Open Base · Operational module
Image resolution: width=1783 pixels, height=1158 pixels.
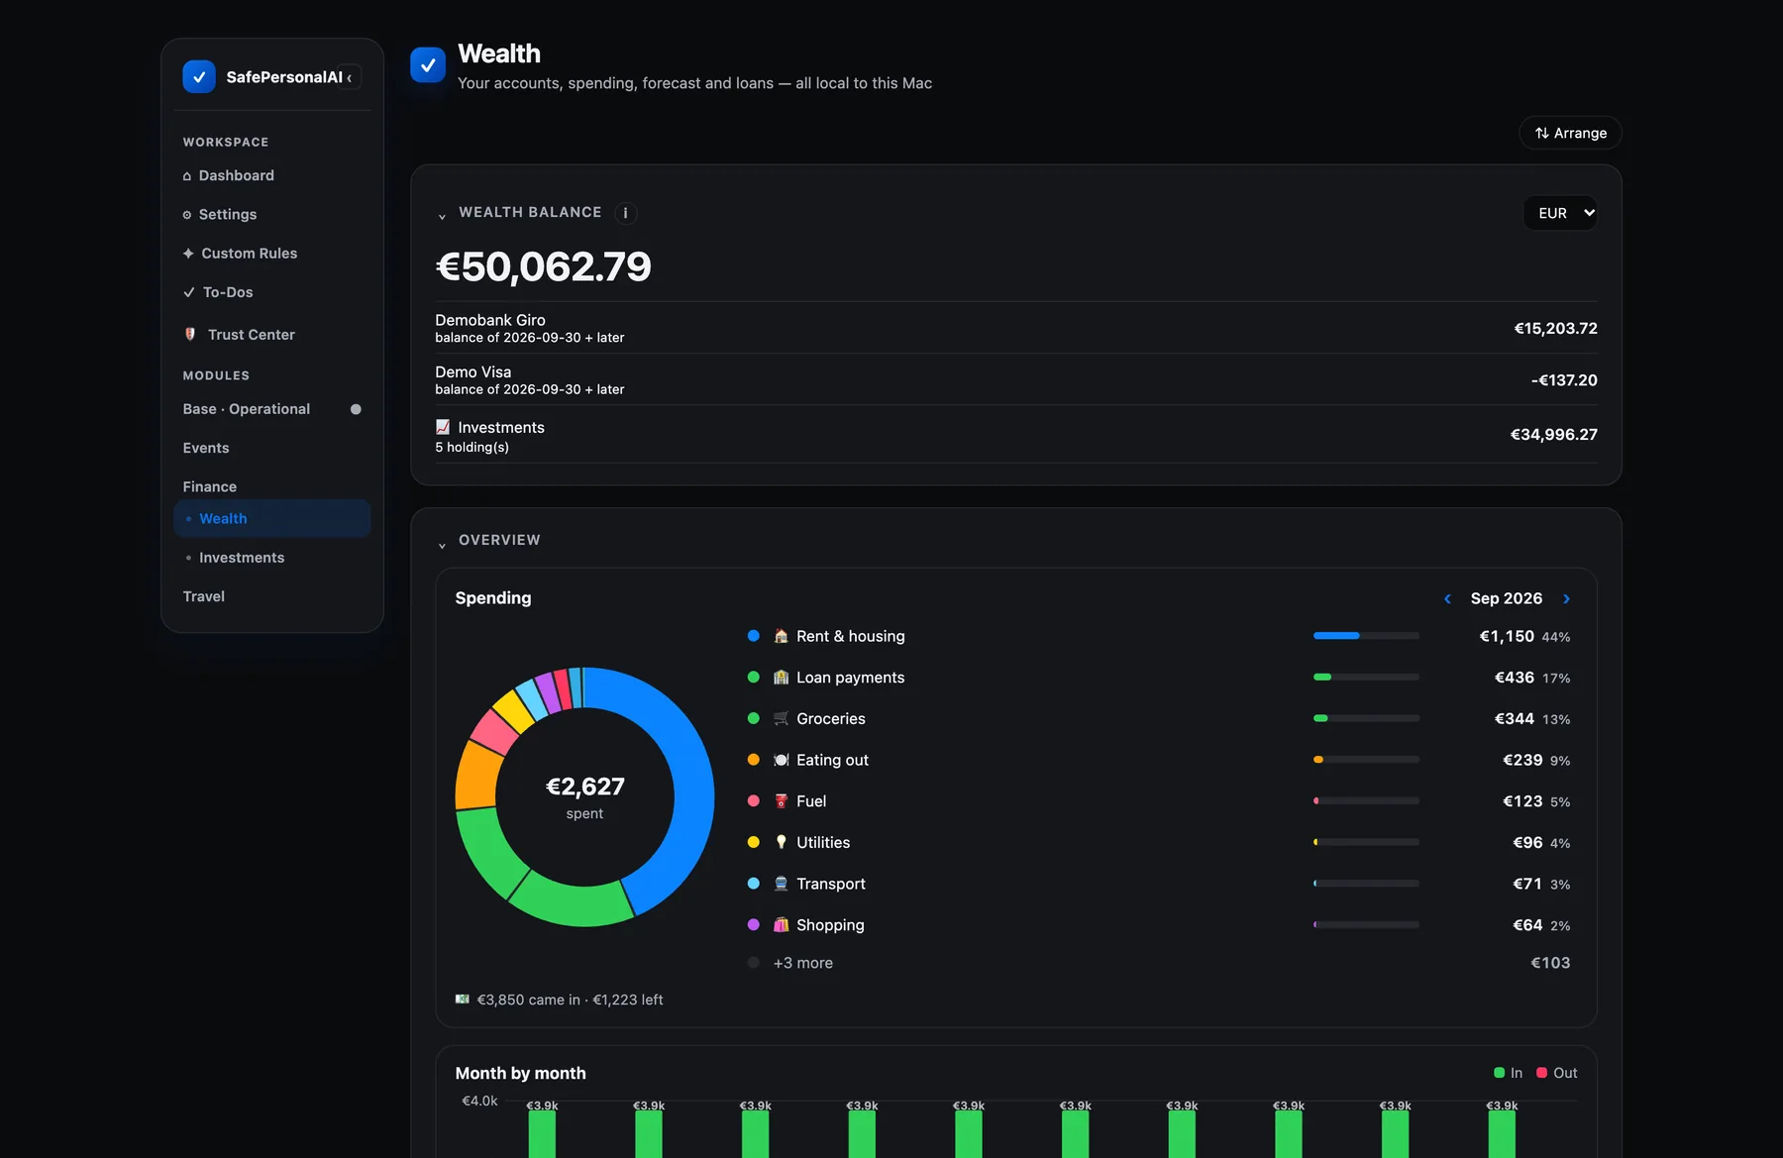pyautogui.click(x=271, y=409)
